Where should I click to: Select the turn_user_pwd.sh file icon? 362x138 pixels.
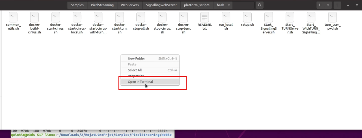tap(332, 17)
